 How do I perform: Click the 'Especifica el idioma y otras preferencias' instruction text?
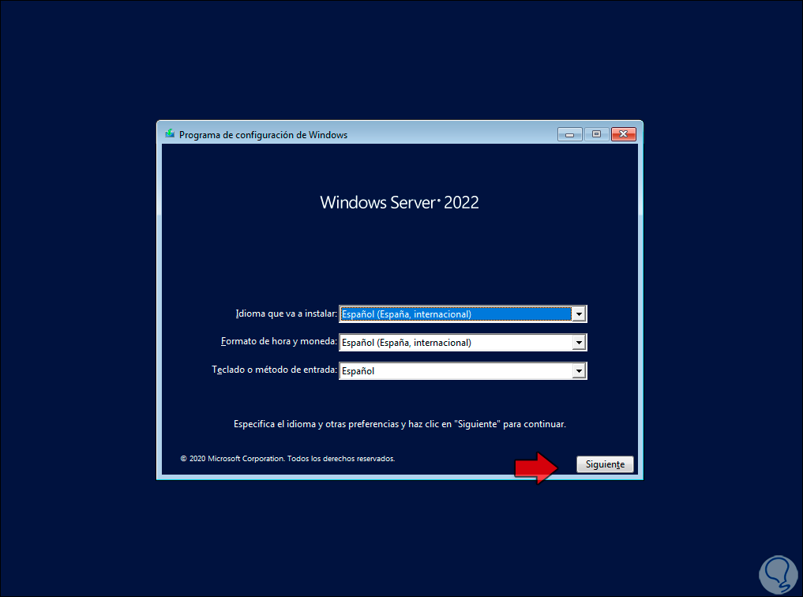pyautogui.click(x=400, y=424)
